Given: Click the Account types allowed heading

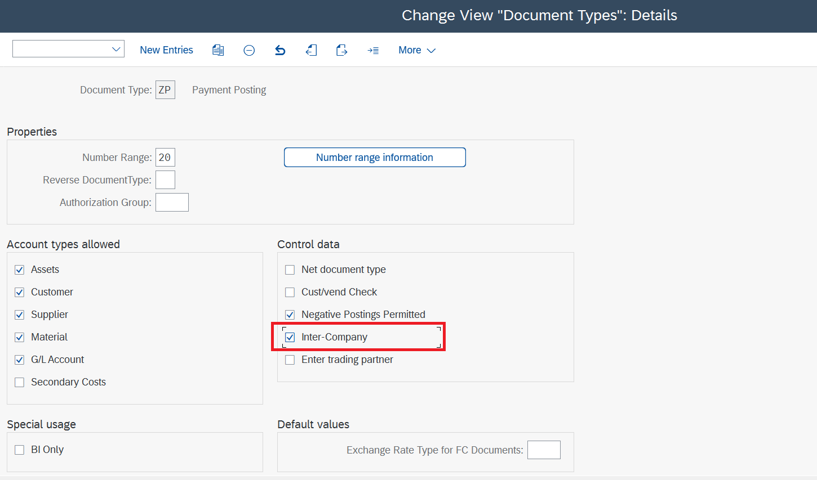Looking at the screenshot, I should coord(63,244).
